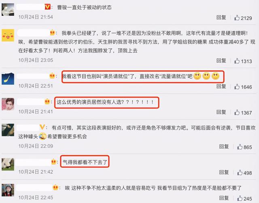Image resolution: width=259 pixels, height=203 pixels.
Task: Reply to the 22:45 comment
Action: (x=224, y=198)
